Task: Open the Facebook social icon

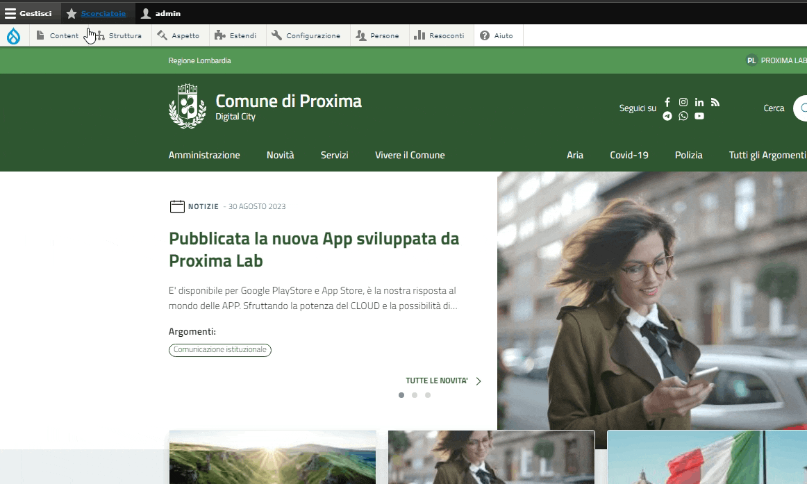Action: point(667,102)
